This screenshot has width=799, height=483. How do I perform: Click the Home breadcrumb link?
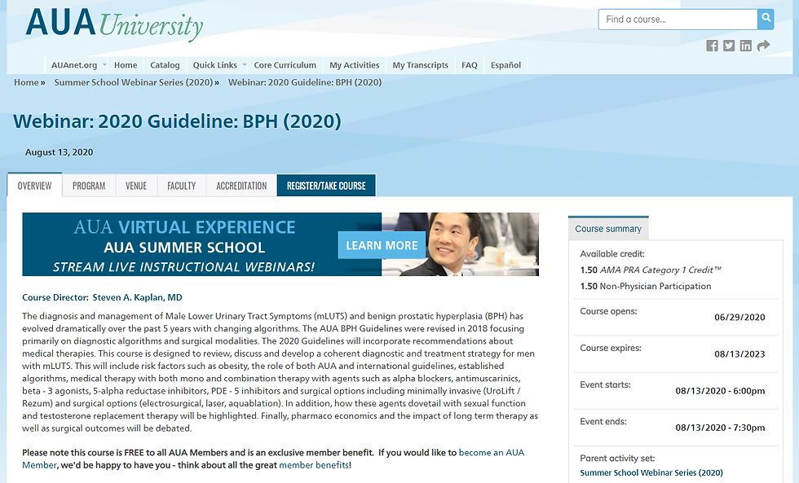tap(26, 82)
